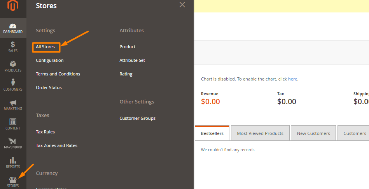This screenshot has width=369, height=189.
Task: Close the Stores flyout panel
Action: pyautogui.click(x=182, y=5)
